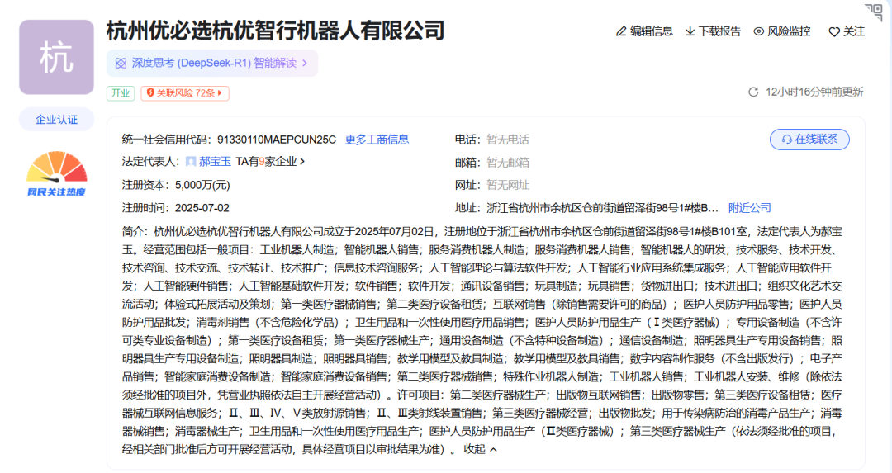The width and height of the screenshot is (892, 473).
Task: Expand the 关联风险 72条 risk tag
Action: coord(184,93)
